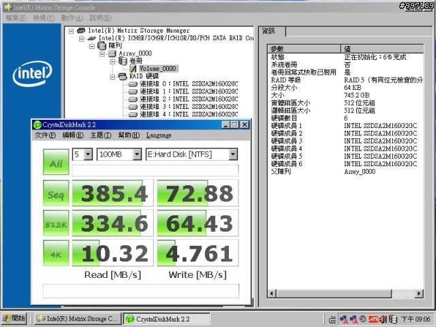The width and height of the screenshot is (436, 327).
Task: Click the Seq write result 72.88
Action: [198, 193]
